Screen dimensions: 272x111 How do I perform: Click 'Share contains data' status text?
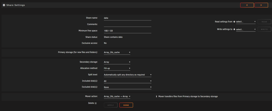[x=113, y=37]
